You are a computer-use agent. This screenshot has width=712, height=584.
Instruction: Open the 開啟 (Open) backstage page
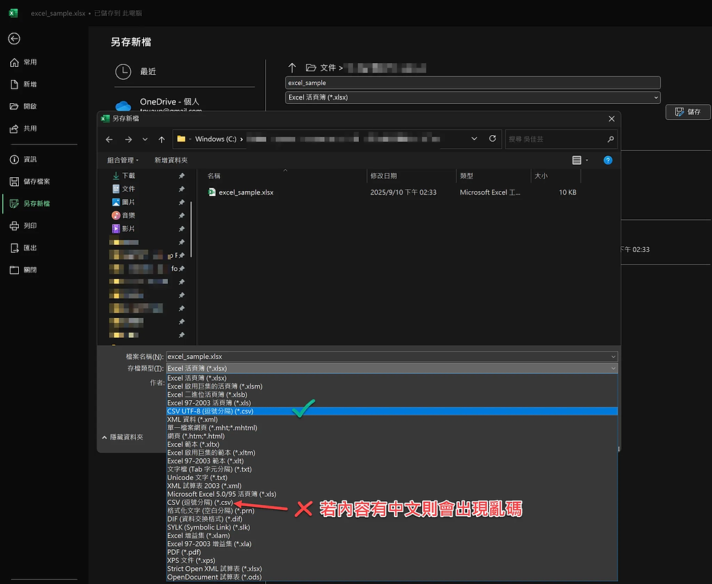[x=23, y=106]
